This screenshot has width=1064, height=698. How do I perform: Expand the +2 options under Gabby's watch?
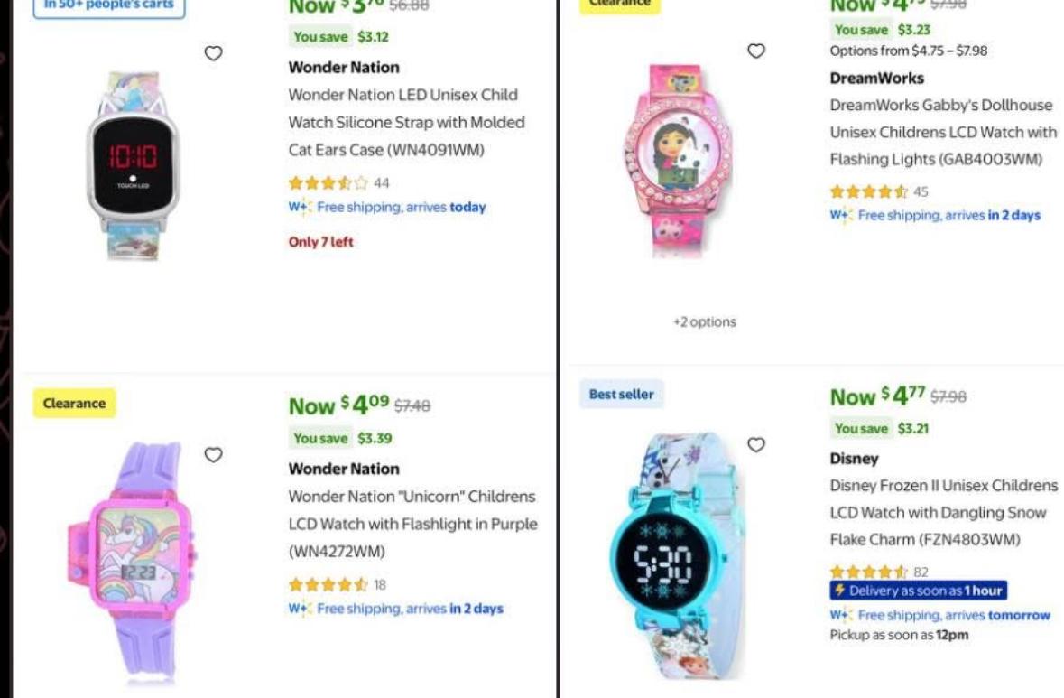704,322
